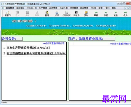Minimize the main application window

(119, 3)
